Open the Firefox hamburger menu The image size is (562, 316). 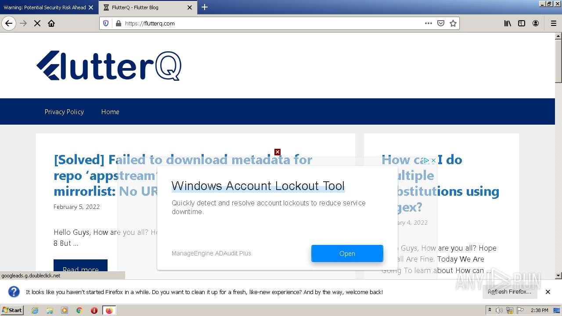(x=554, y=23)
